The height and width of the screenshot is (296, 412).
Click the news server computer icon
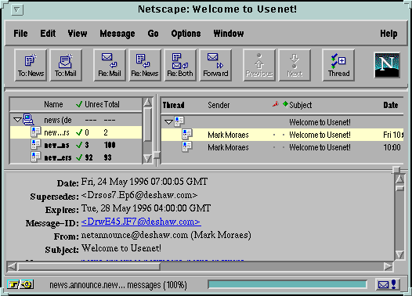pos(28,120)
